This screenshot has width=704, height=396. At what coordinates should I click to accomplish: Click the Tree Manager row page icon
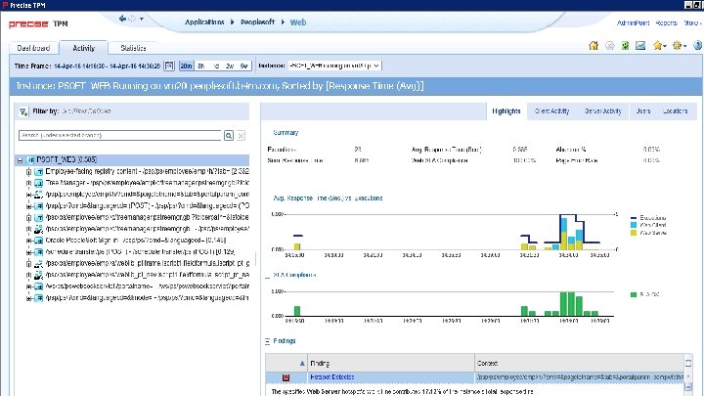(38, 183)
